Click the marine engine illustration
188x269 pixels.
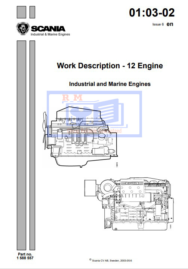129,204
